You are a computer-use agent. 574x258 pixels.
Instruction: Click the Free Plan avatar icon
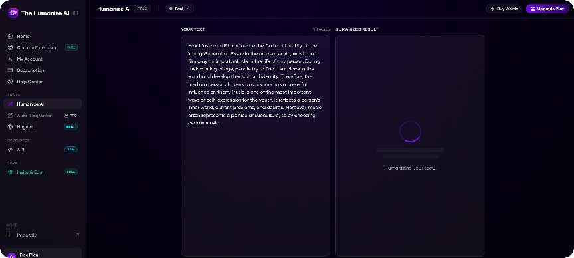point(12,256)
